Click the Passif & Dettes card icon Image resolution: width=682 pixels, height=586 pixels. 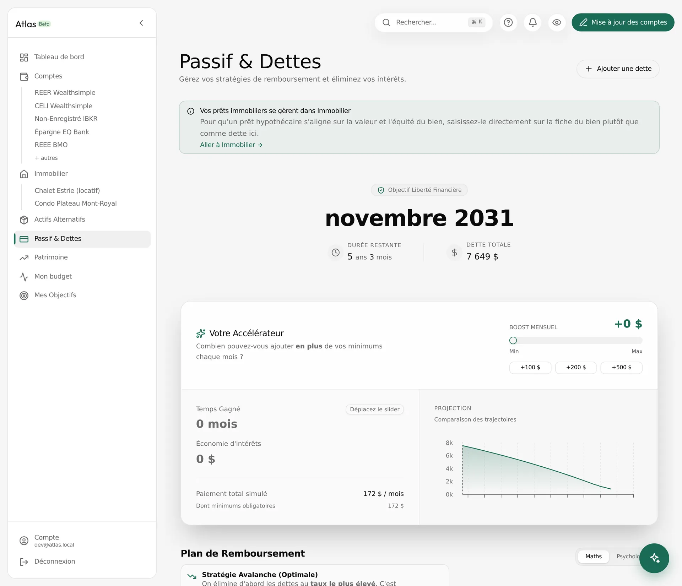24,239
